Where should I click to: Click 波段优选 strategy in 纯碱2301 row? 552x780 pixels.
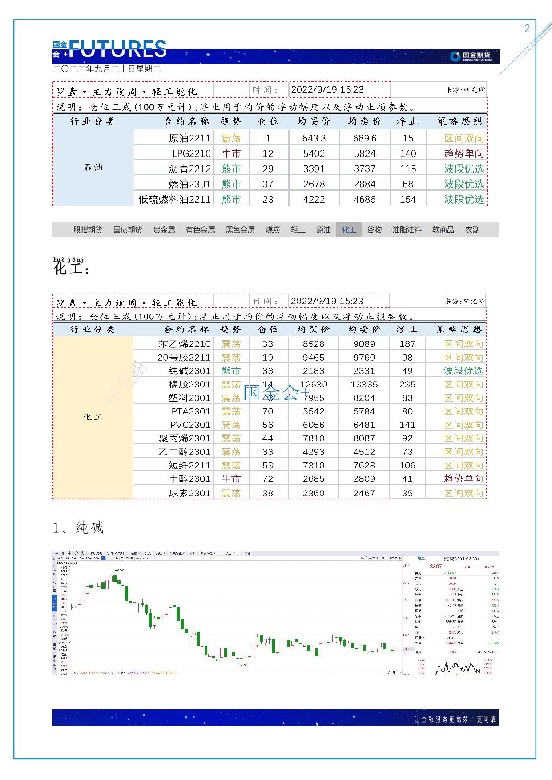click(x=463, y=371)
